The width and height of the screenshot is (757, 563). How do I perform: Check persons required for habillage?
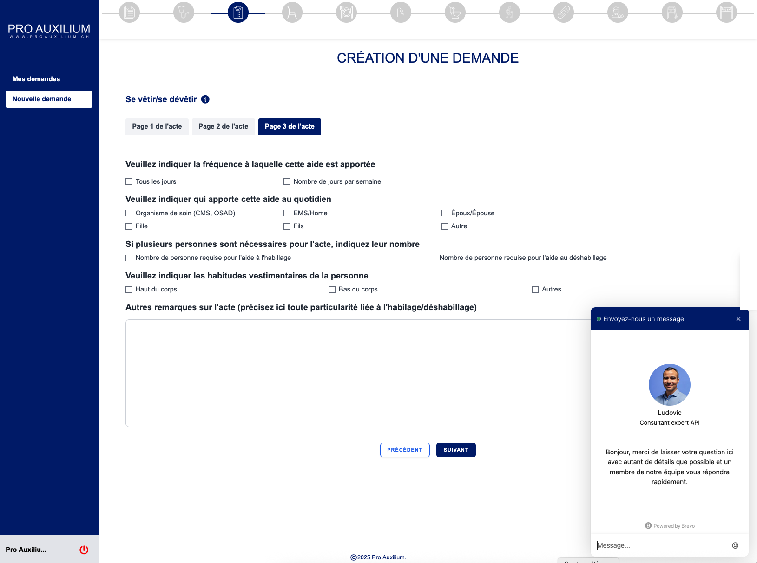(x=129, y=258)
